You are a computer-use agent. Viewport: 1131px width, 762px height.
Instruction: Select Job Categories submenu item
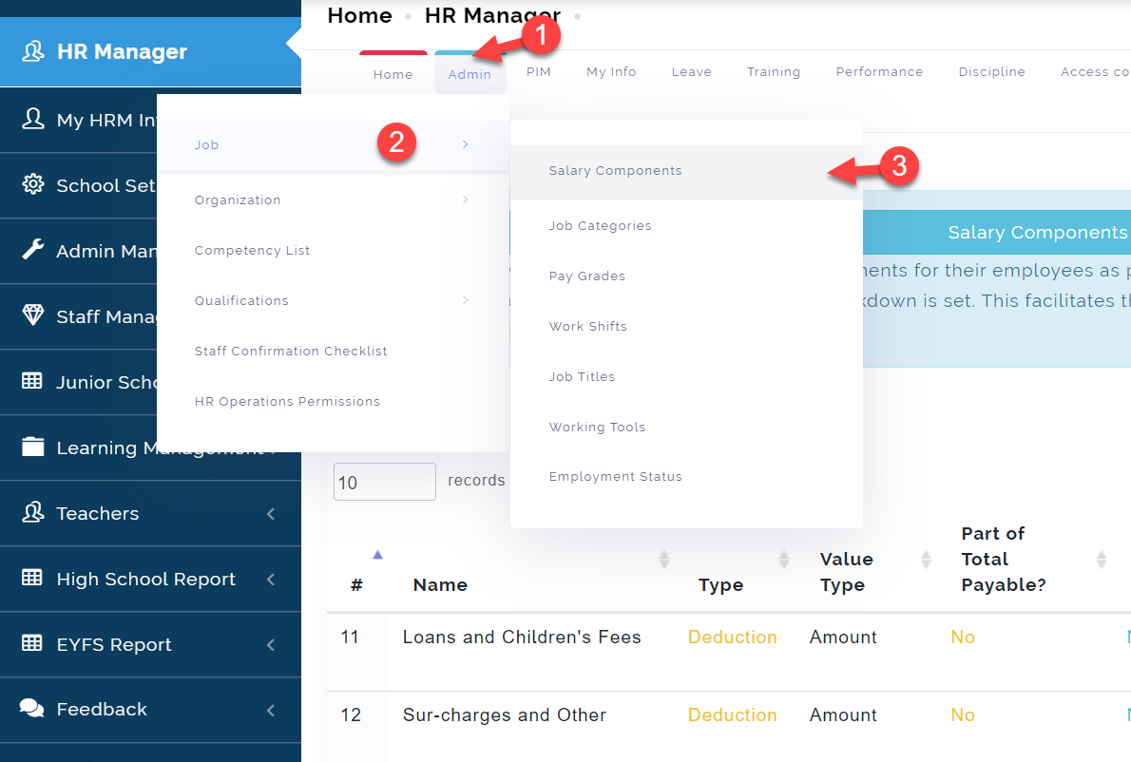[686, 225]
